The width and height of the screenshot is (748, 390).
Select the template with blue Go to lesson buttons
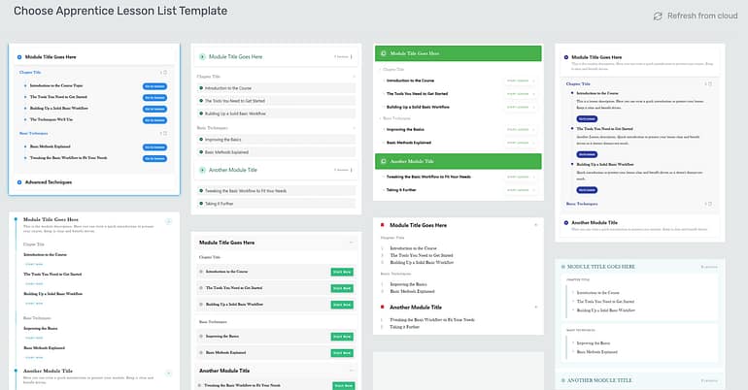(x=94, y=119)
